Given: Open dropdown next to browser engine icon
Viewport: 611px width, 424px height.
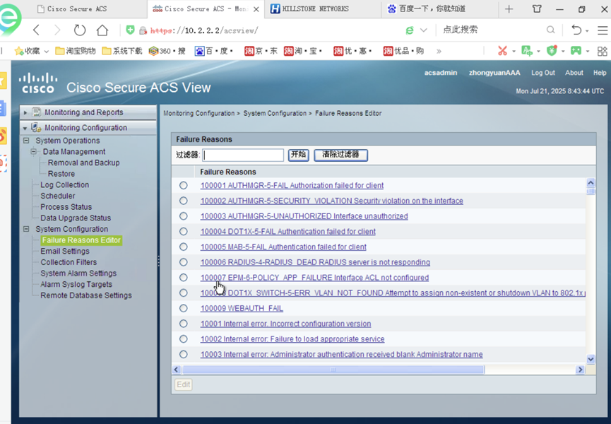Looking at the screenshot, I should click(424, 30).
